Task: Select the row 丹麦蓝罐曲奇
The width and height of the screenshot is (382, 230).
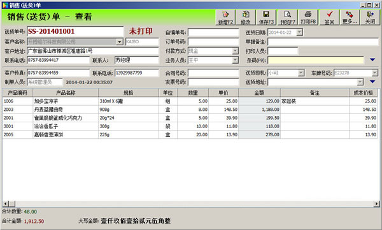Action: click(190, 110)
